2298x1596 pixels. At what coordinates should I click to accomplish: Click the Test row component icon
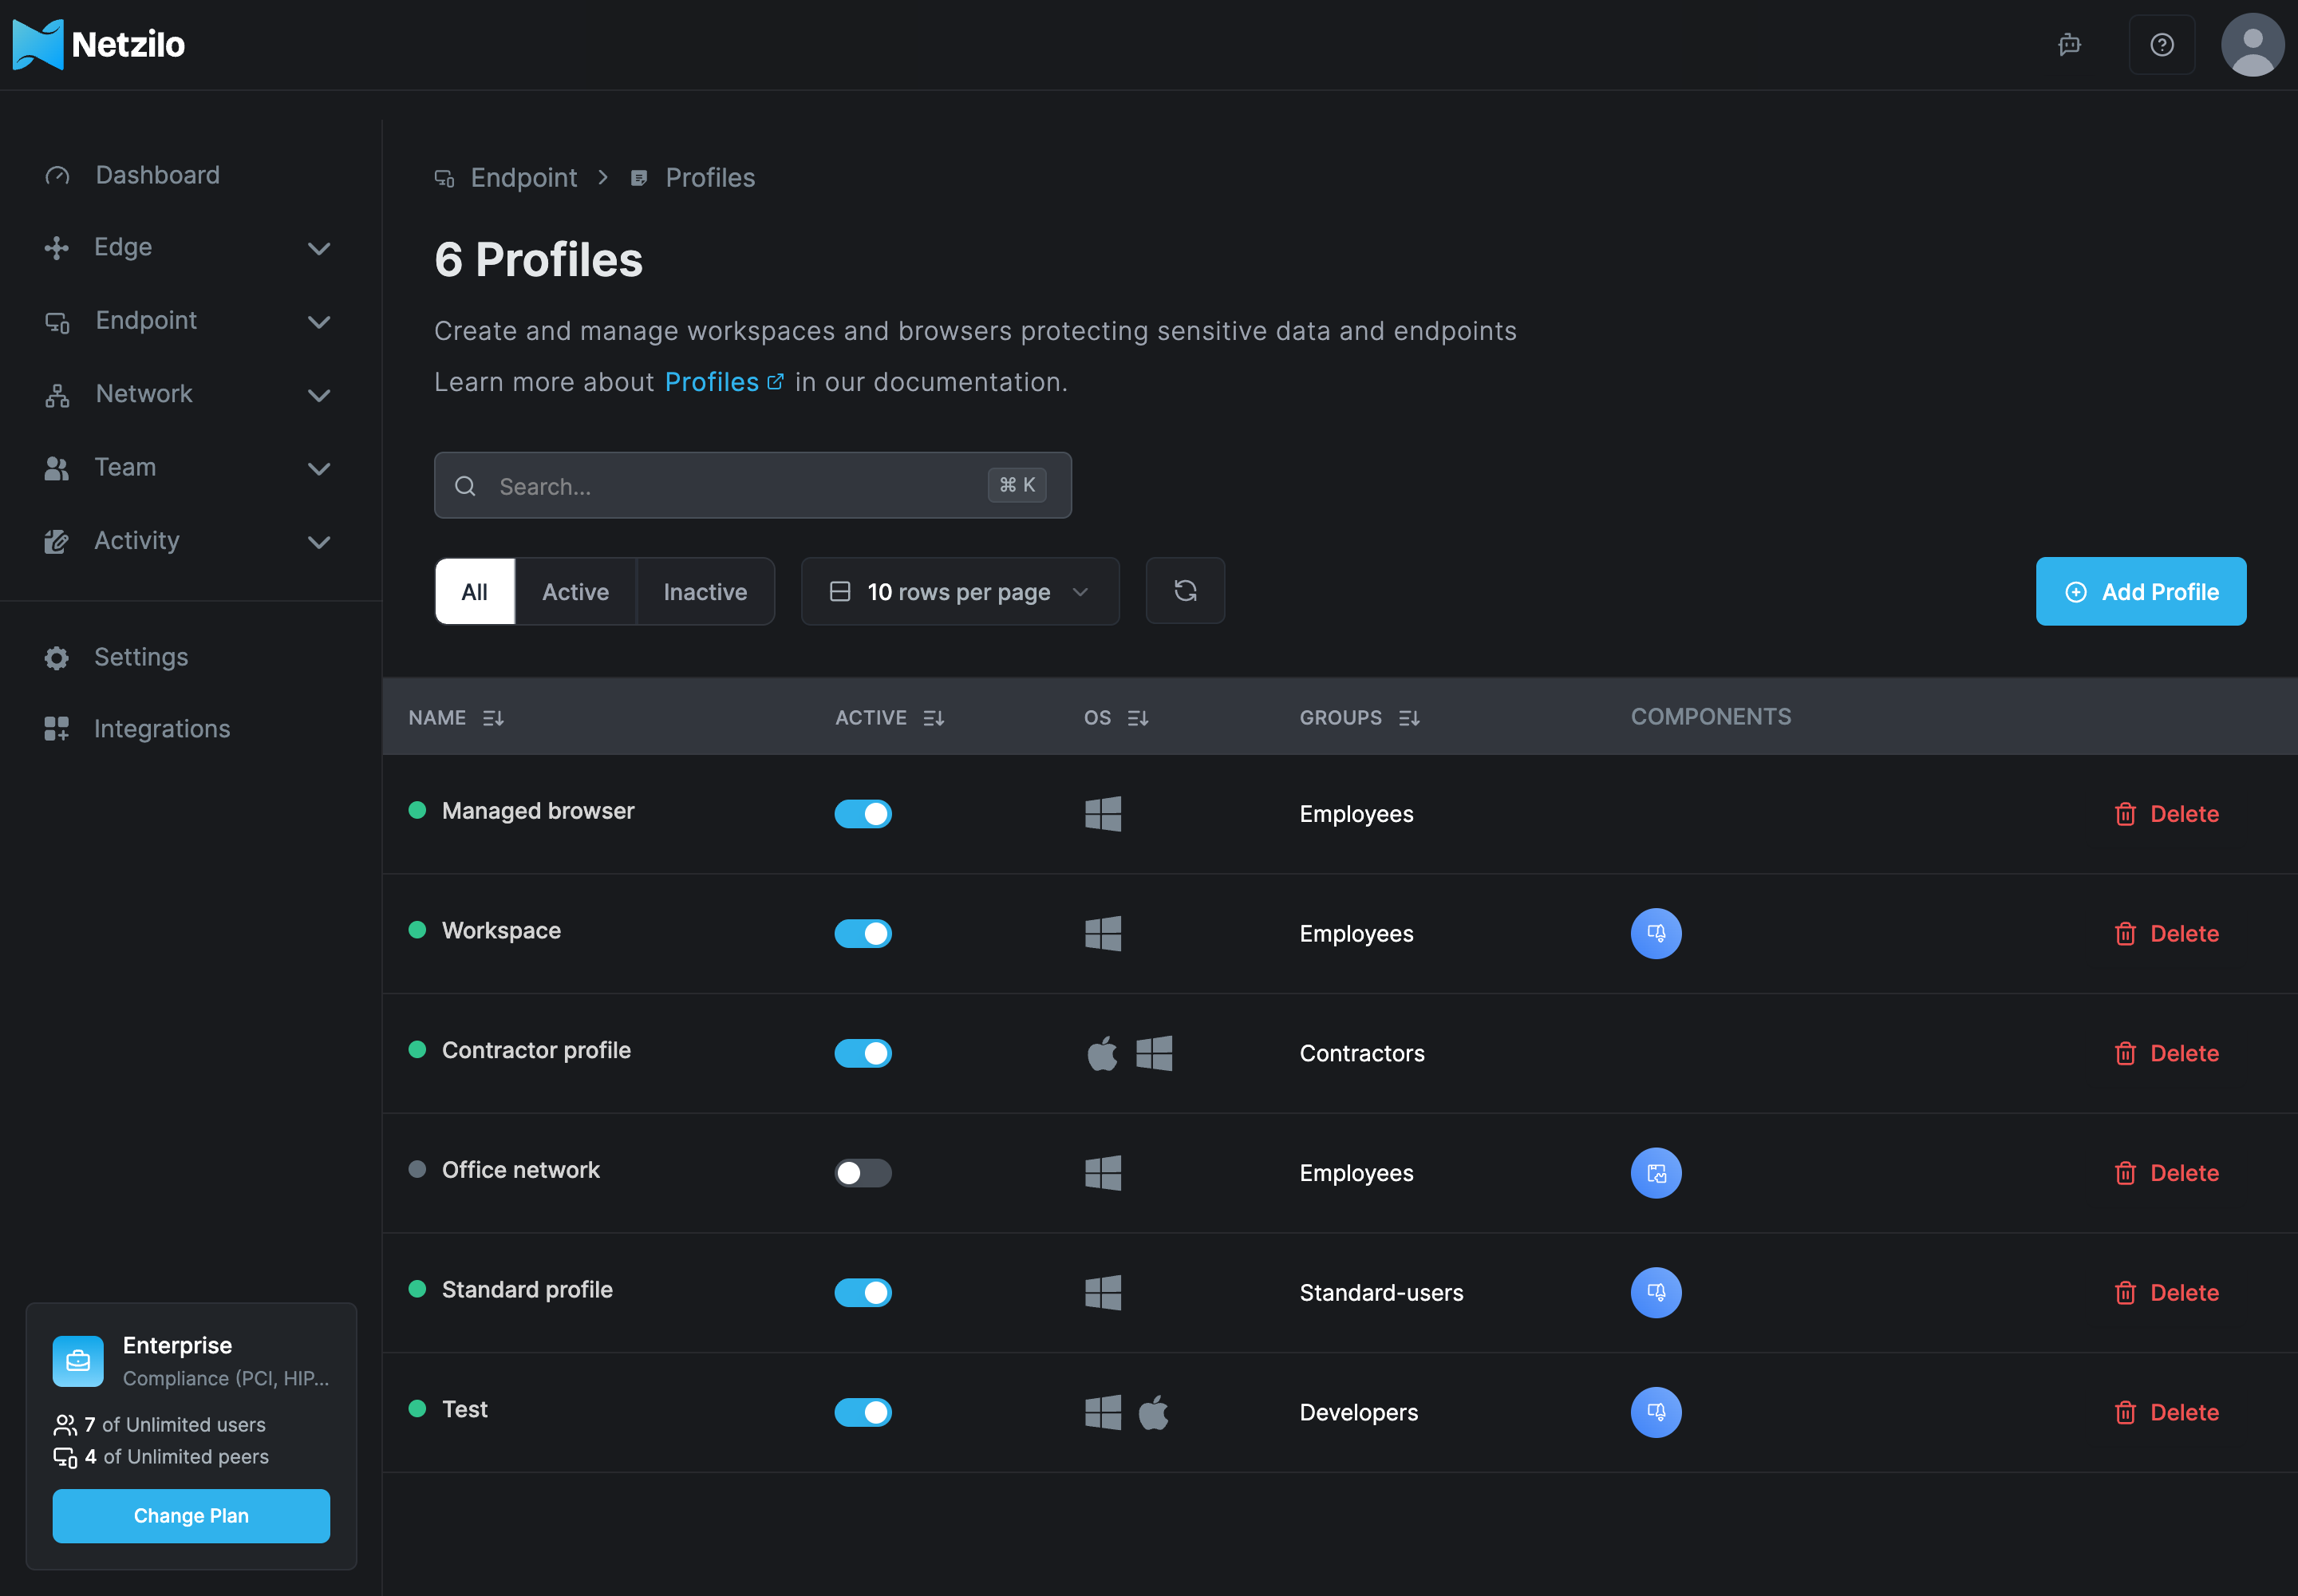click(1656, 1412)
